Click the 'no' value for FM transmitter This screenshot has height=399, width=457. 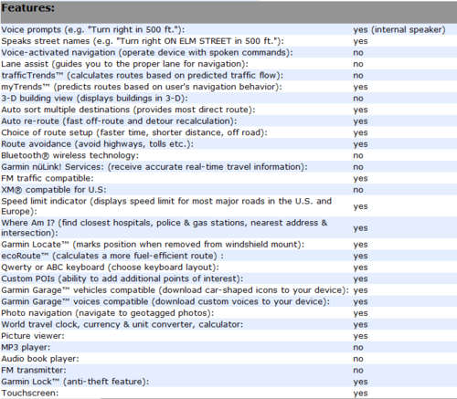(x=358, y=370)
